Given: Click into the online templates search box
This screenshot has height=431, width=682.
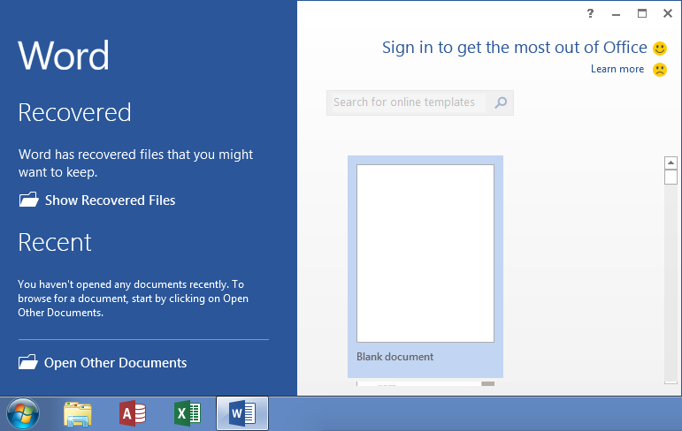Looking at the screenshot, I should click(x=409, y=102).
